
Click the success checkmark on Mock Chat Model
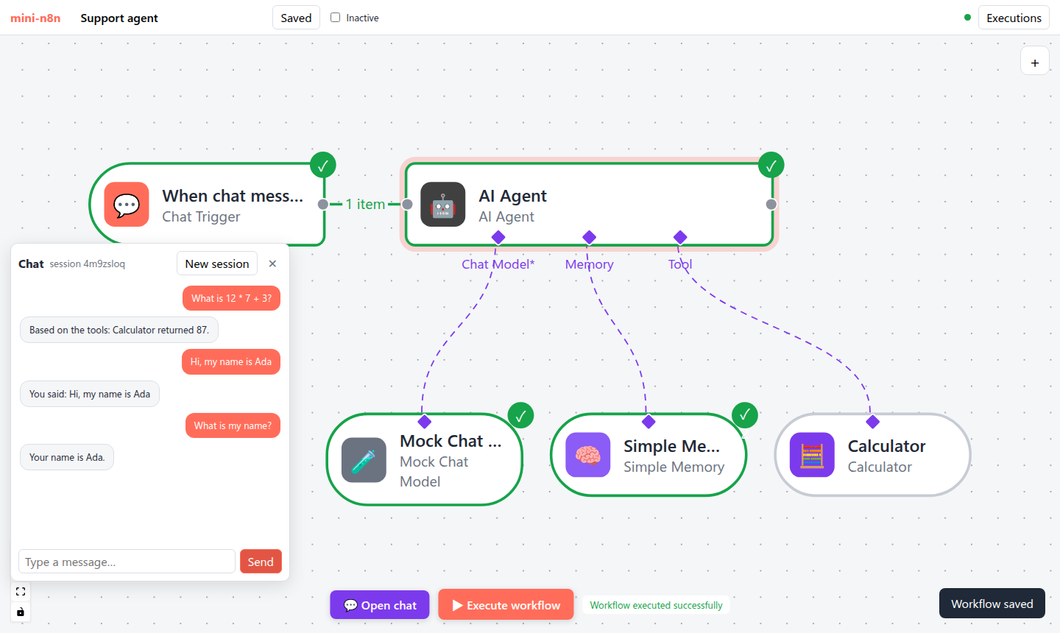521,416
